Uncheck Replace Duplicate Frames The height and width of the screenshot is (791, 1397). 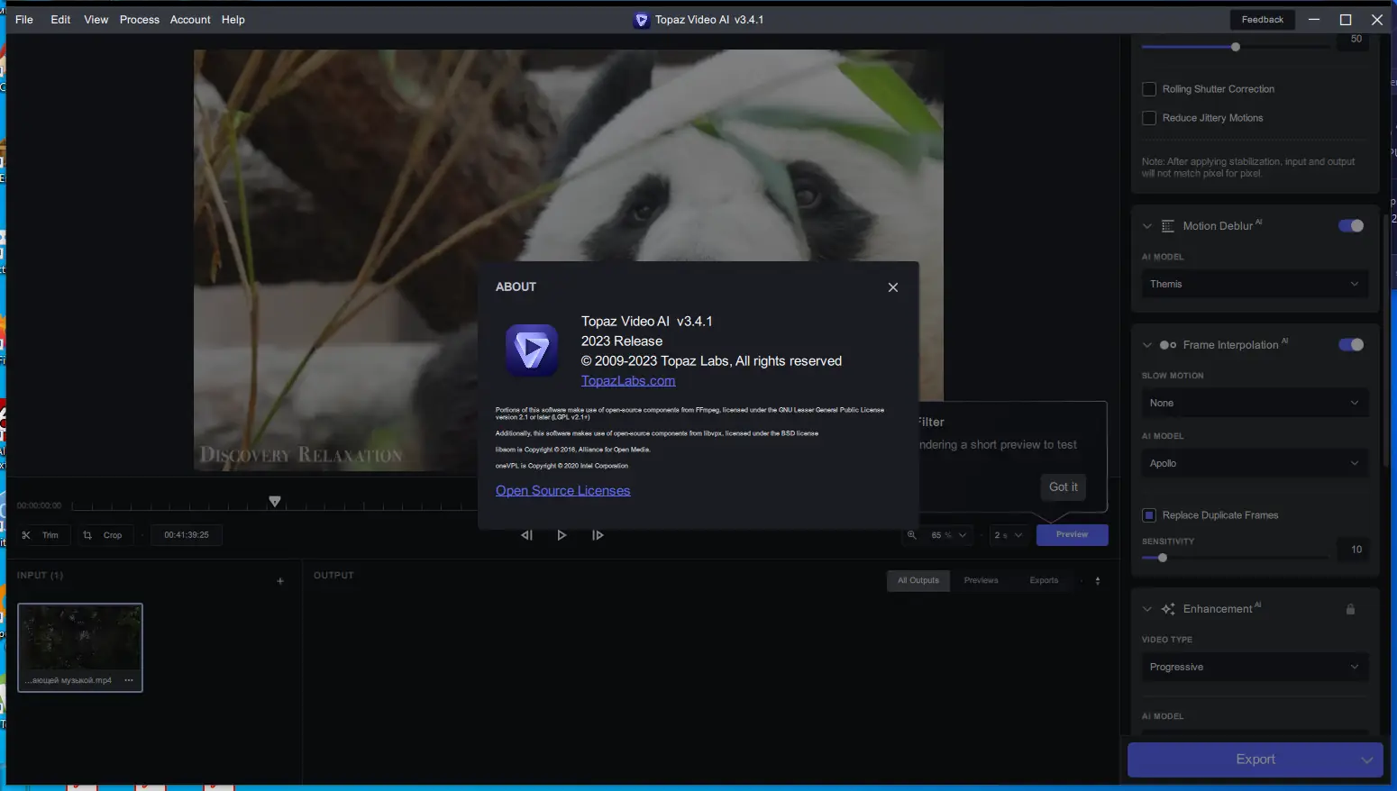point(1149,515)
